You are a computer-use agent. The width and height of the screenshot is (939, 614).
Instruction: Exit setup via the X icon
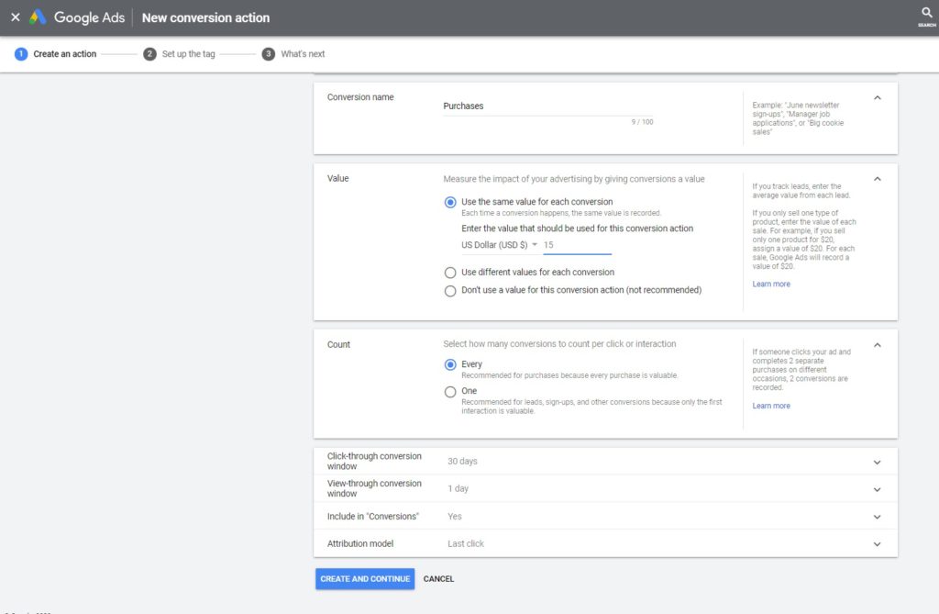tap(14, 17)
